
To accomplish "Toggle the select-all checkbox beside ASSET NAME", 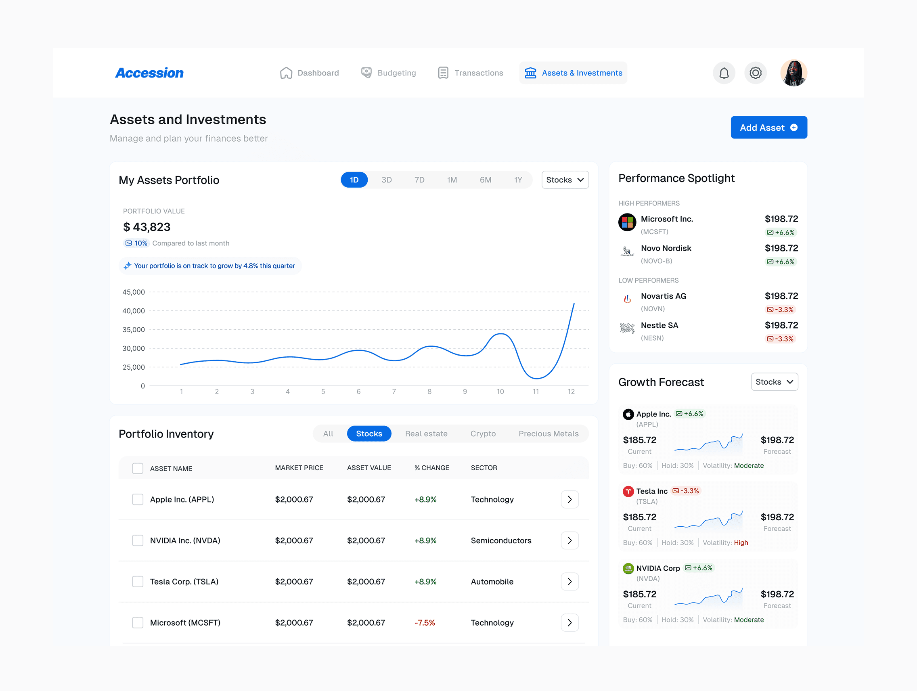I will tap(138, 469).
